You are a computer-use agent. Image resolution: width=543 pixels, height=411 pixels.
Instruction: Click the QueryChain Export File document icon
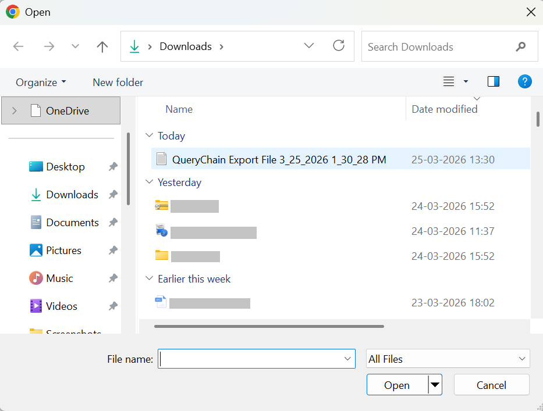click(x=161, y=159)
